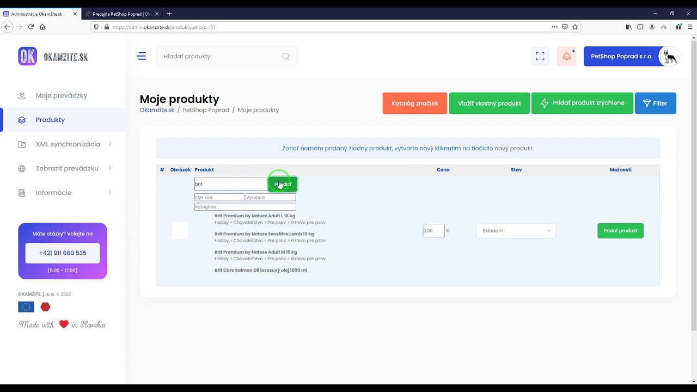Open a new browser tab with plus
The image size is (697, 392).
point(169,14)
